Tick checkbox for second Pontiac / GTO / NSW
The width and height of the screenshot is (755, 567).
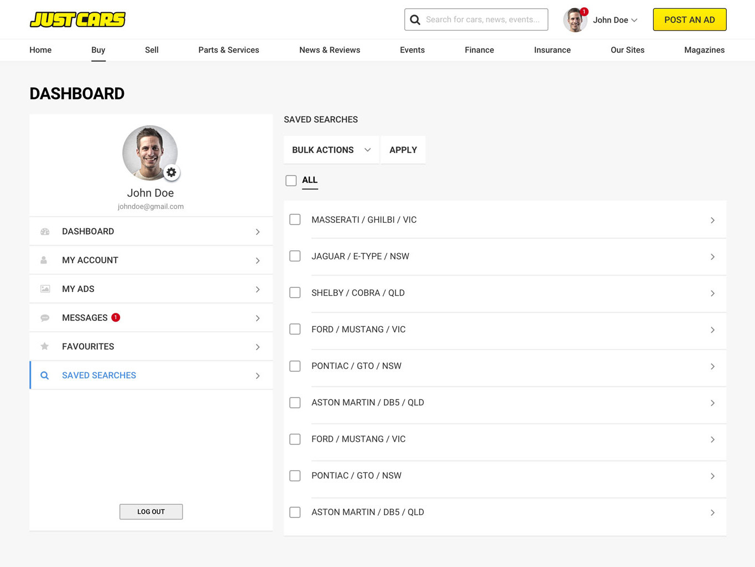(x=295, y=476)
